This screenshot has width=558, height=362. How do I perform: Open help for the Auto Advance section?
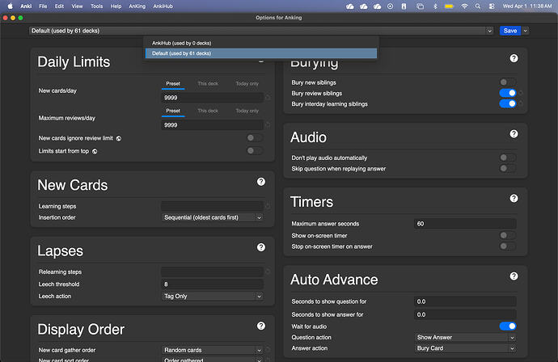tap(514, 276)
